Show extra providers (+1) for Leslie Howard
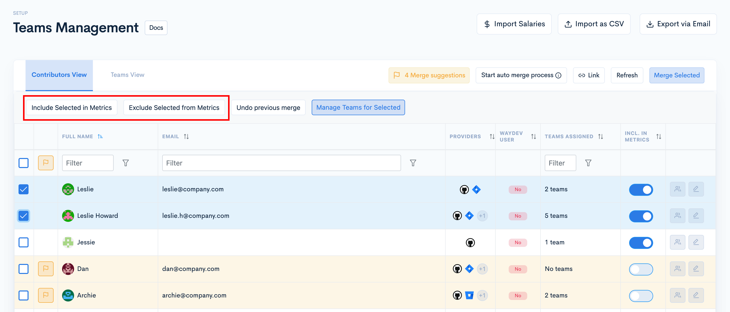730x312 pixels. [482, 216]
